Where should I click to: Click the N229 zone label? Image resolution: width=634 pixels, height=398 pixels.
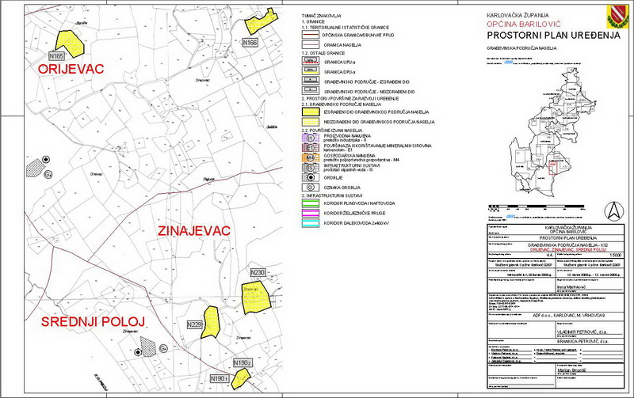pos(194,324)
